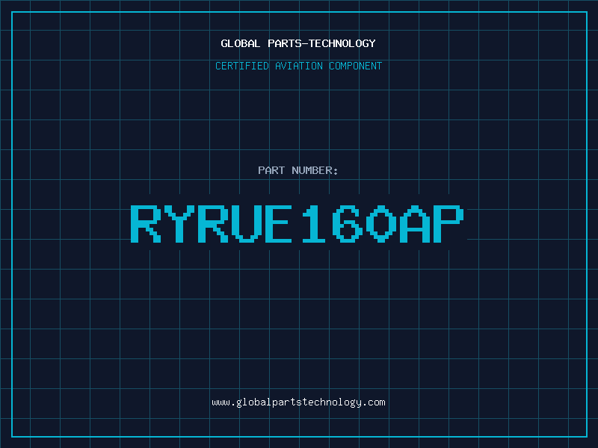Viewport: 598px width, 448px height.
Task: Click the CERTIFIED AVIATION COMPONENT subtitle
Action: click(298, 66)
